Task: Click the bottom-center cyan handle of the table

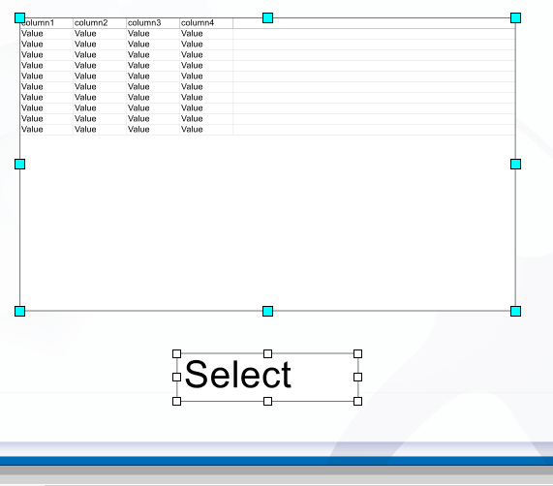Action: tap(267, 311)
